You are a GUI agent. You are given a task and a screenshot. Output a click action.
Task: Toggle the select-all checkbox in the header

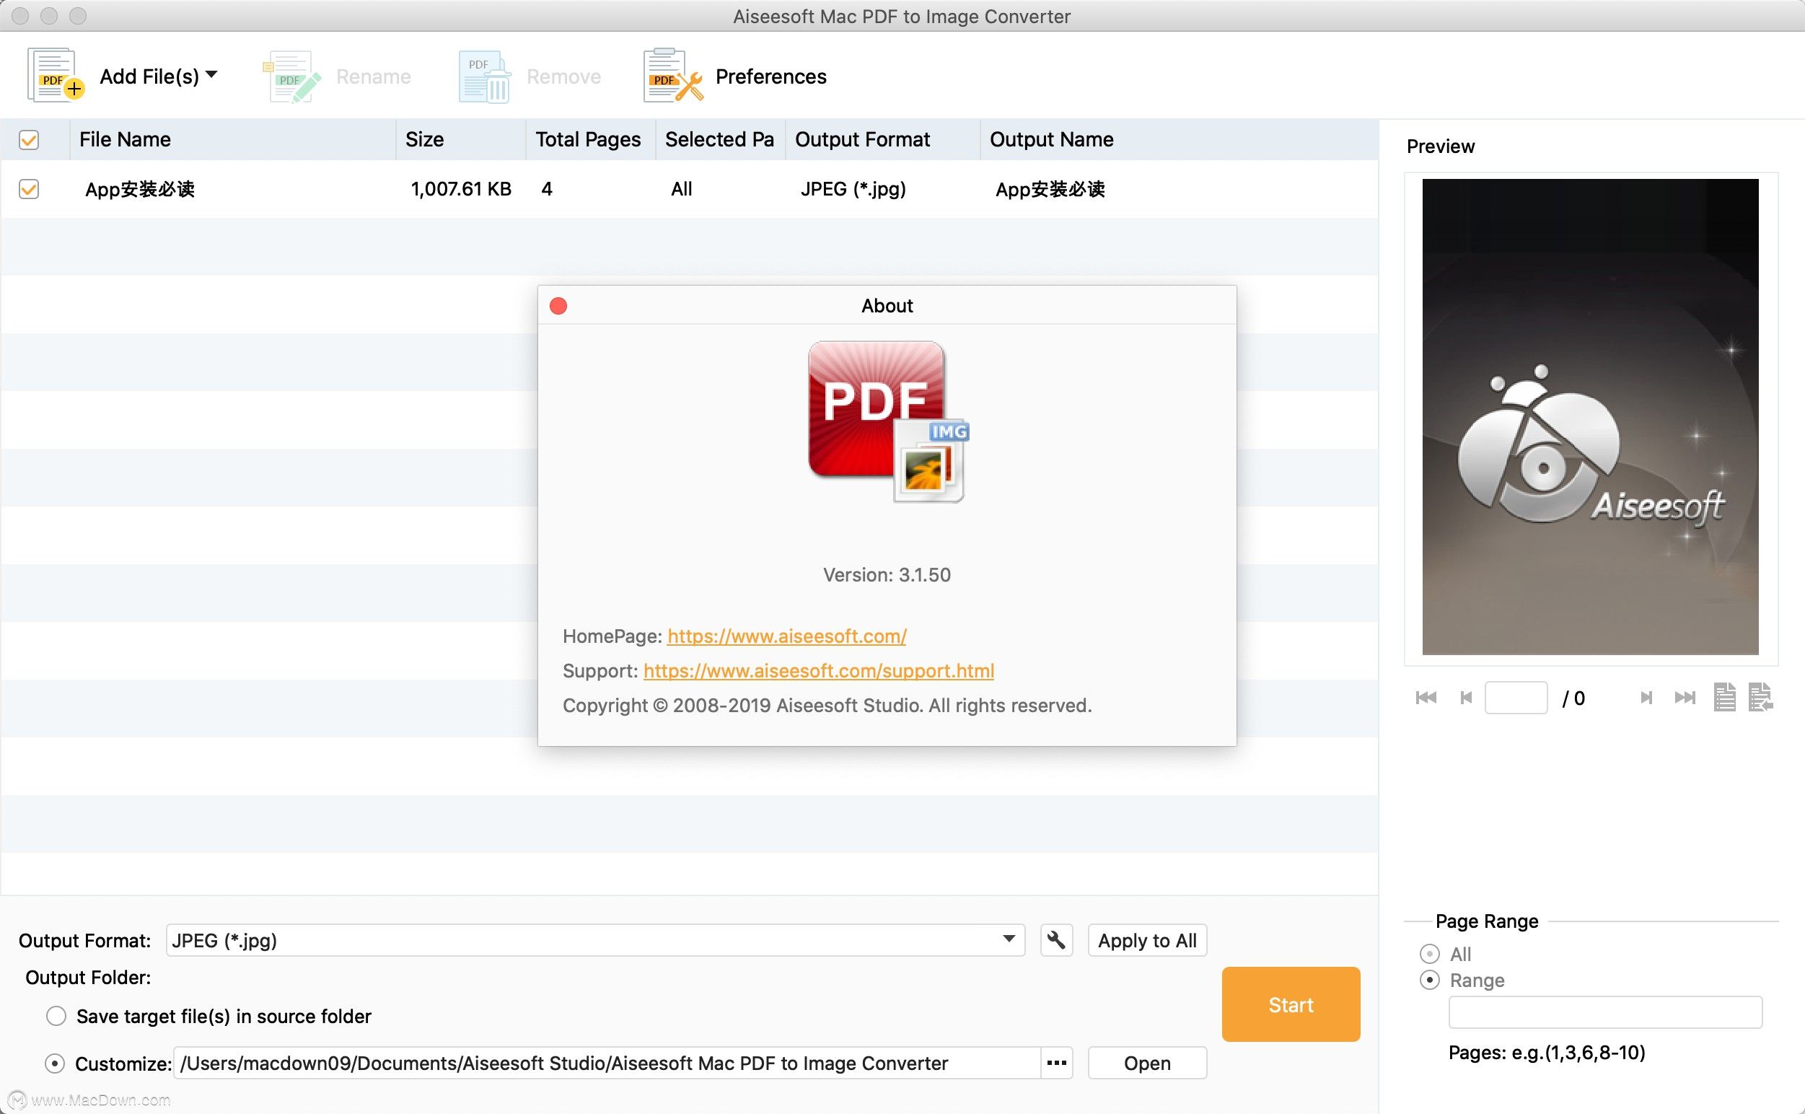(x=29, y=140)
